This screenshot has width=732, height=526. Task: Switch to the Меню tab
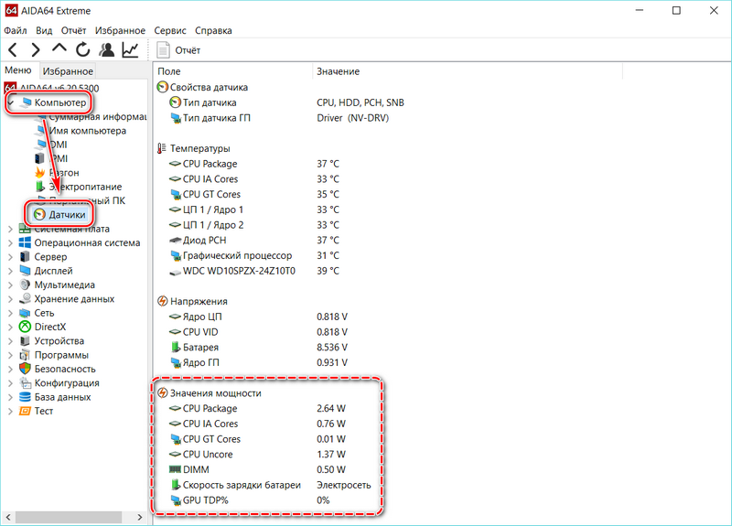(18, 70)
